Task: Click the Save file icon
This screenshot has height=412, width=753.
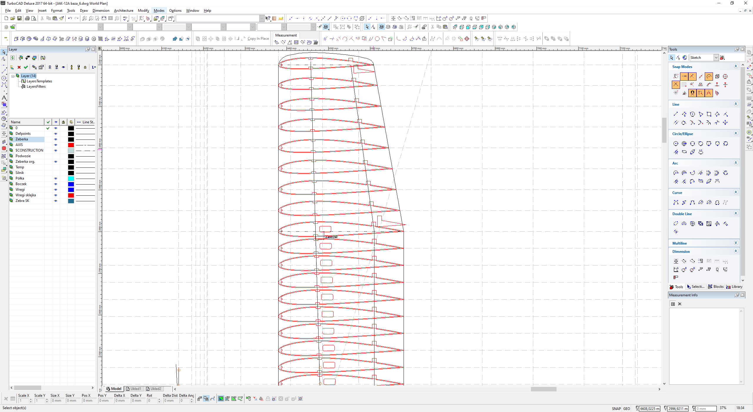Action: click(19, 18)
